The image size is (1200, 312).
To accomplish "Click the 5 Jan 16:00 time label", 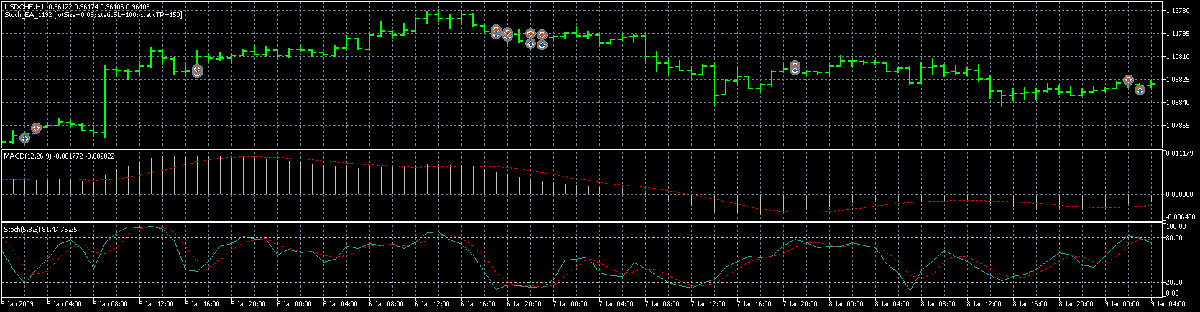I will [203, 304].
